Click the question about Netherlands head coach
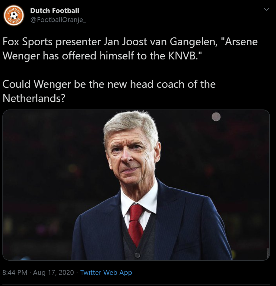Screen dimensions: 276x286 tap(109, 91)
